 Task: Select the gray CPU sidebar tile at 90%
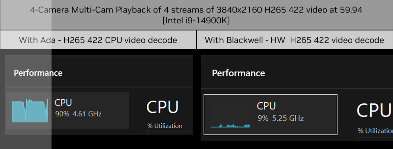[67, 110]
